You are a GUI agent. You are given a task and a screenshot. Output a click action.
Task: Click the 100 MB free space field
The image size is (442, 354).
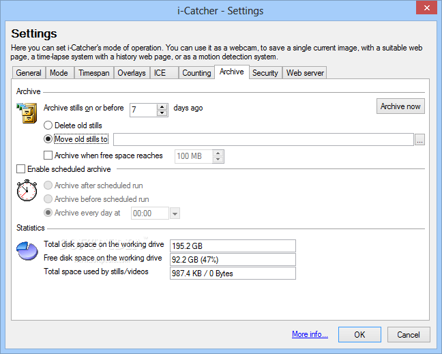tap(194, 156)
